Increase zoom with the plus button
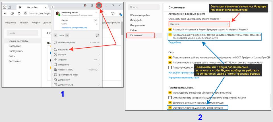This screenshot has width=273, height=122. click(67, 35)
